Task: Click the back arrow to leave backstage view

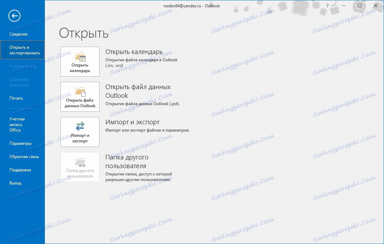Action: [14, 16]
